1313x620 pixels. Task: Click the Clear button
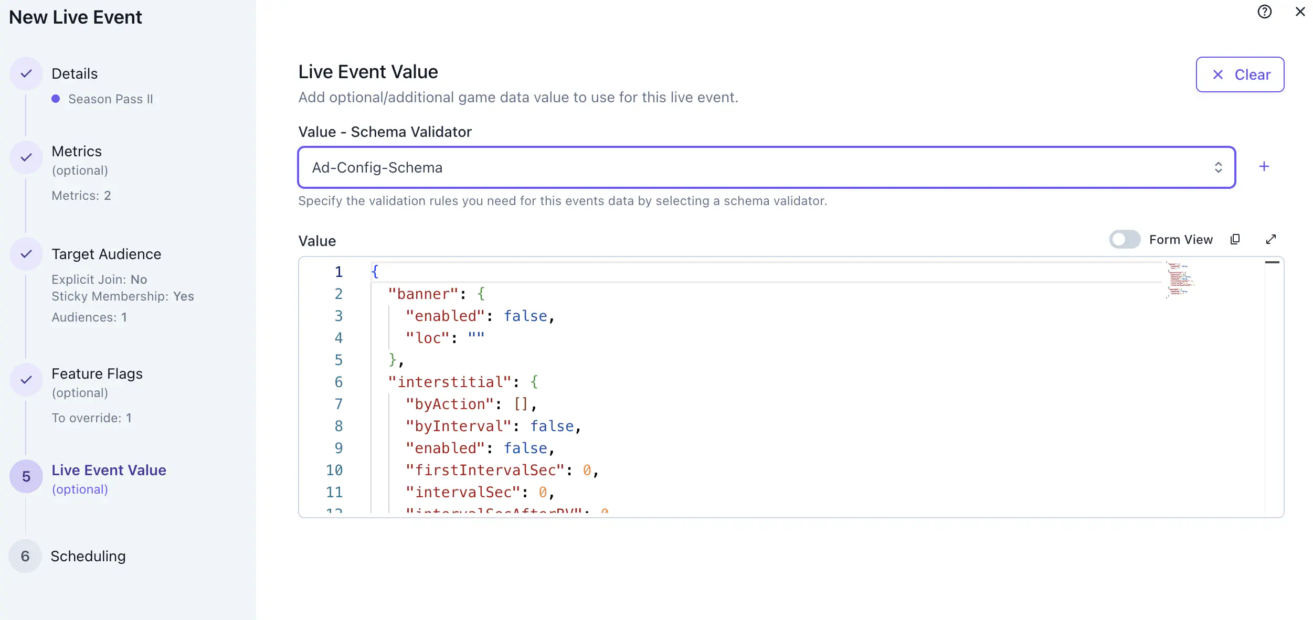click(x=1240, y=74)
